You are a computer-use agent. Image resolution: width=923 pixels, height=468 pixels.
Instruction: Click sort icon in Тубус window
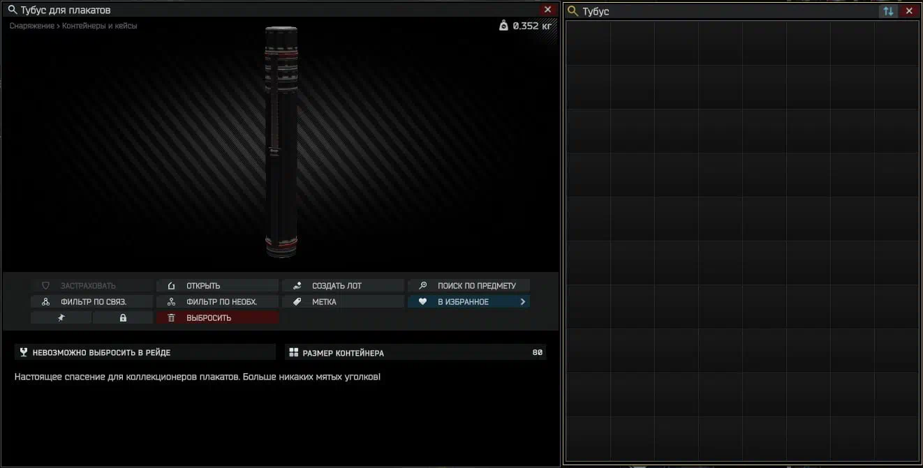point(888,11)
